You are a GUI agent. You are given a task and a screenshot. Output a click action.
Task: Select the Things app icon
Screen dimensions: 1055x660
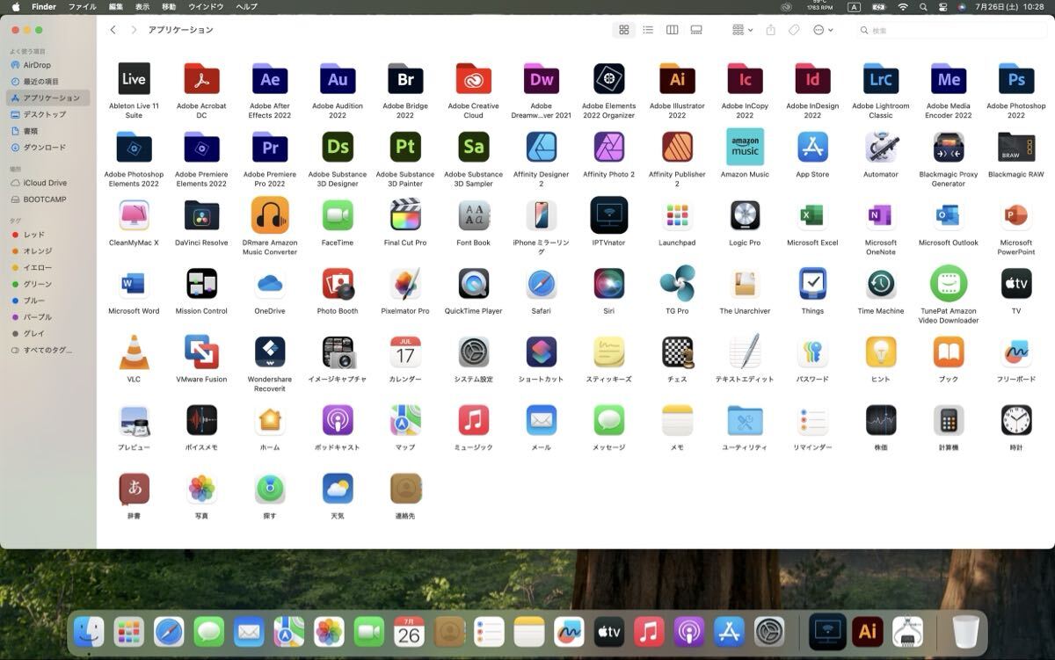pos(812,284)
